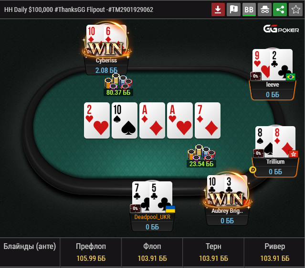Select the Флоп street tab
This screenshot has width=305, height=268.
[152, 252]
